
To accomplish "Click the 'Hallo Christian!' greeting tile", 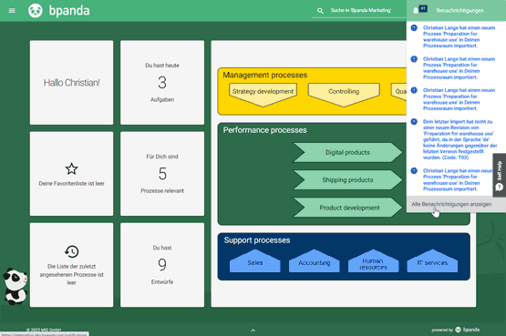I will [x=71, y=83].
